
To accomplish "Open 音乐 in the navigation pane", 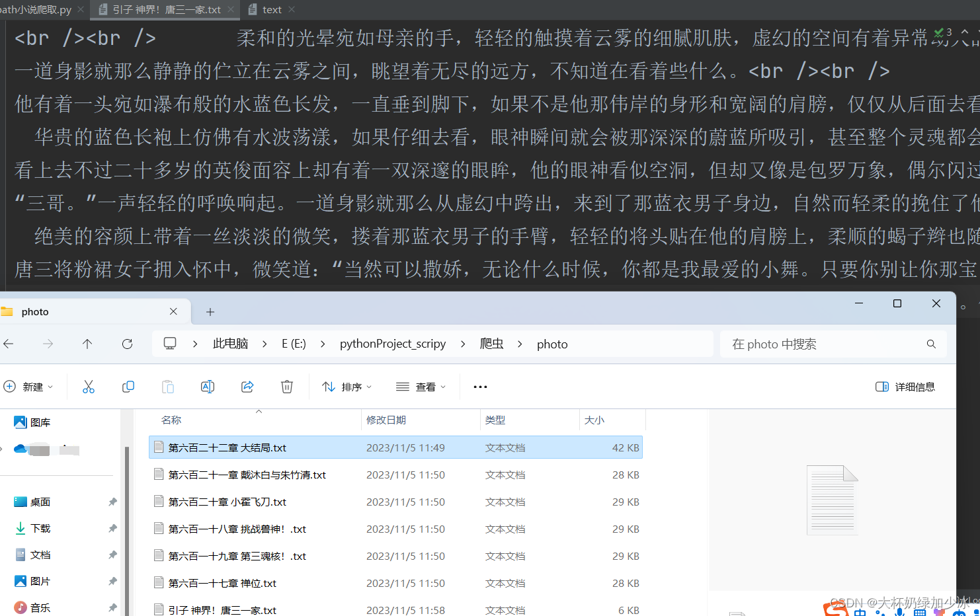I will 33,607.
